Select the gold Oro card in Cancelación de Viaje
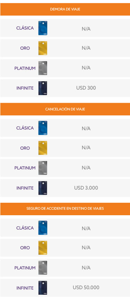The height and width of the screenshot is (302, 130). [x=43, y=148]
